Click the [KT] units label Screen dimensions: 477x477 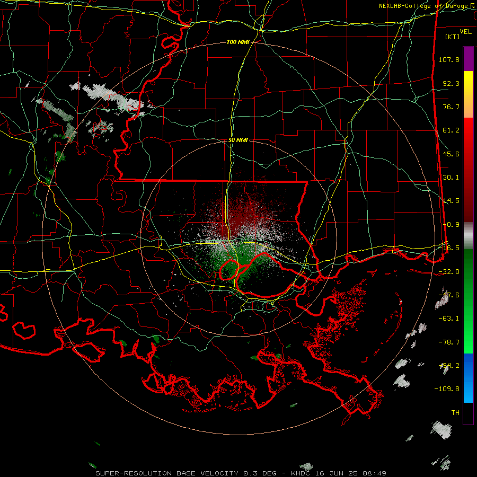[453, 37]
